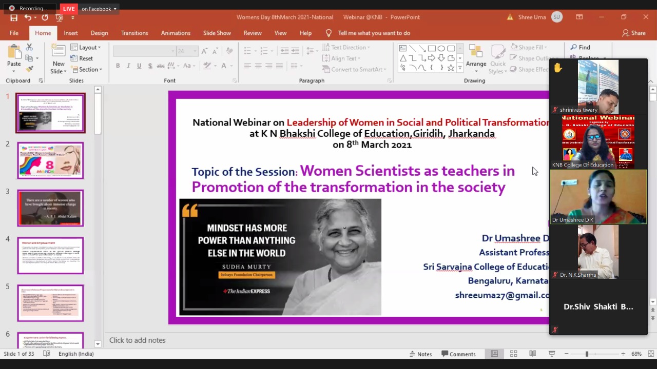Image resolution: width=657 pixels, height=369 pixels.
Task: Toggle Underline formatting
Action: 139,66
